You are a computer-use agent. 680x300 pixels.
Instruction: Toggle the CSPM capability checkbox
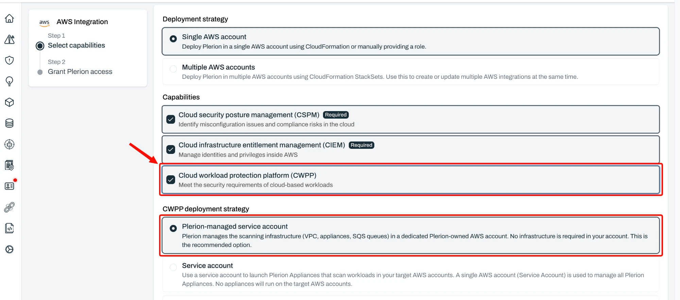click(x=171, y=120)
